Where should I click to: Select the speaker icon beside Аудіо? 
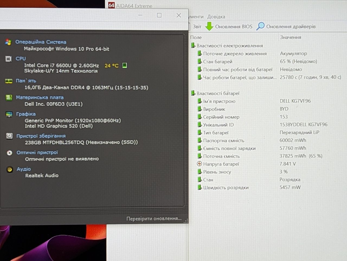[10, 170]
